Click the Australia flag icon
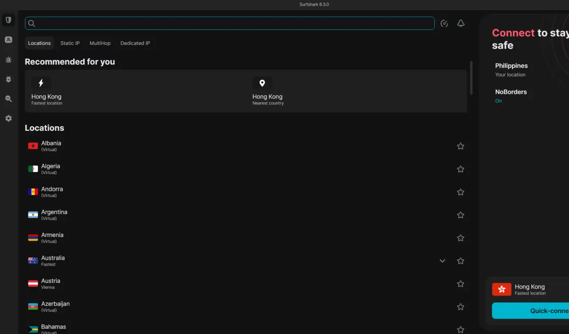The width and height of the screenshot is (569, 334). pyautogui.click(x=33, y=261)
